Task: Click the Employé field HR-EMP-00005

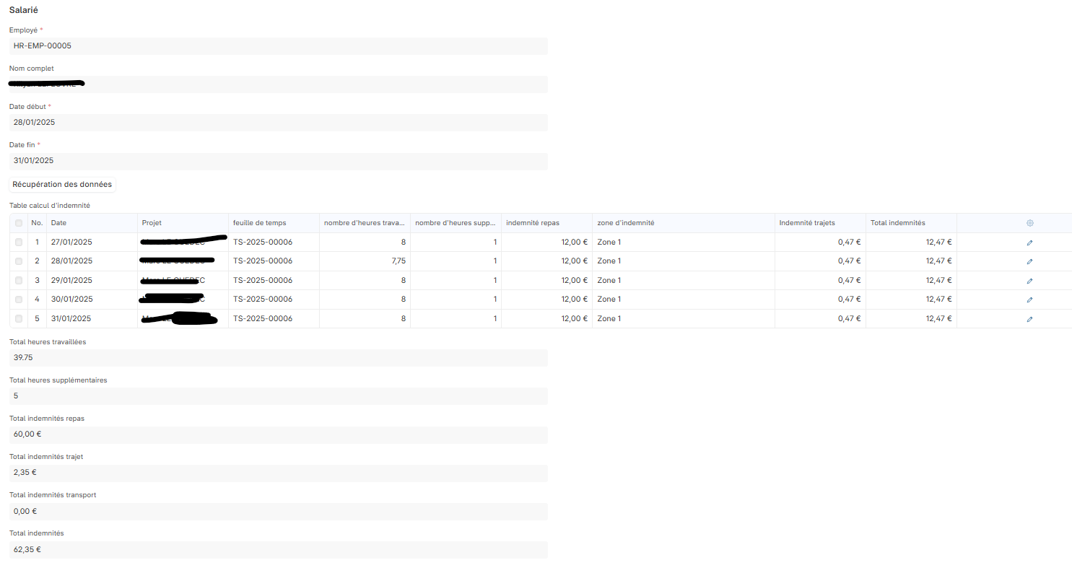Action: tap(278, 46)
